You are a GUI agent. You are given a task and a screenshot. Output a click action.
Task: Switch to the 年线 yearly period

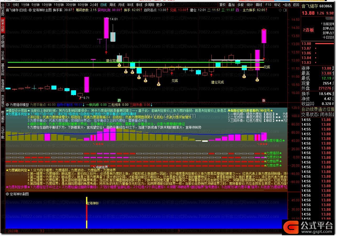(130, 5)
